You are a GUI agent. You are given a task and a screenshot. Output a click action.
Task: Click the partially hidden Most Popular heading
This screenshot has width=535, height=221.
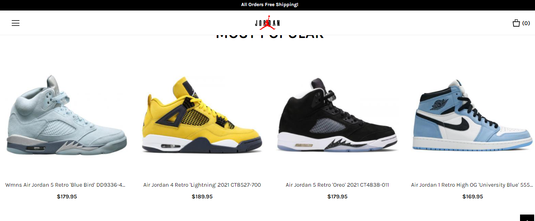[270, 37]
